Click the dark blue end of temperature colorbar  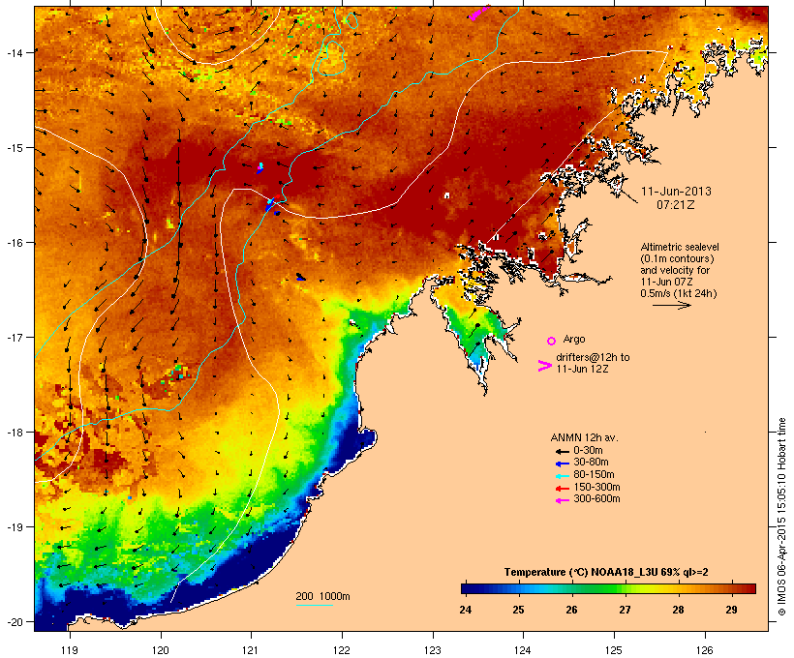pos(469,588)
